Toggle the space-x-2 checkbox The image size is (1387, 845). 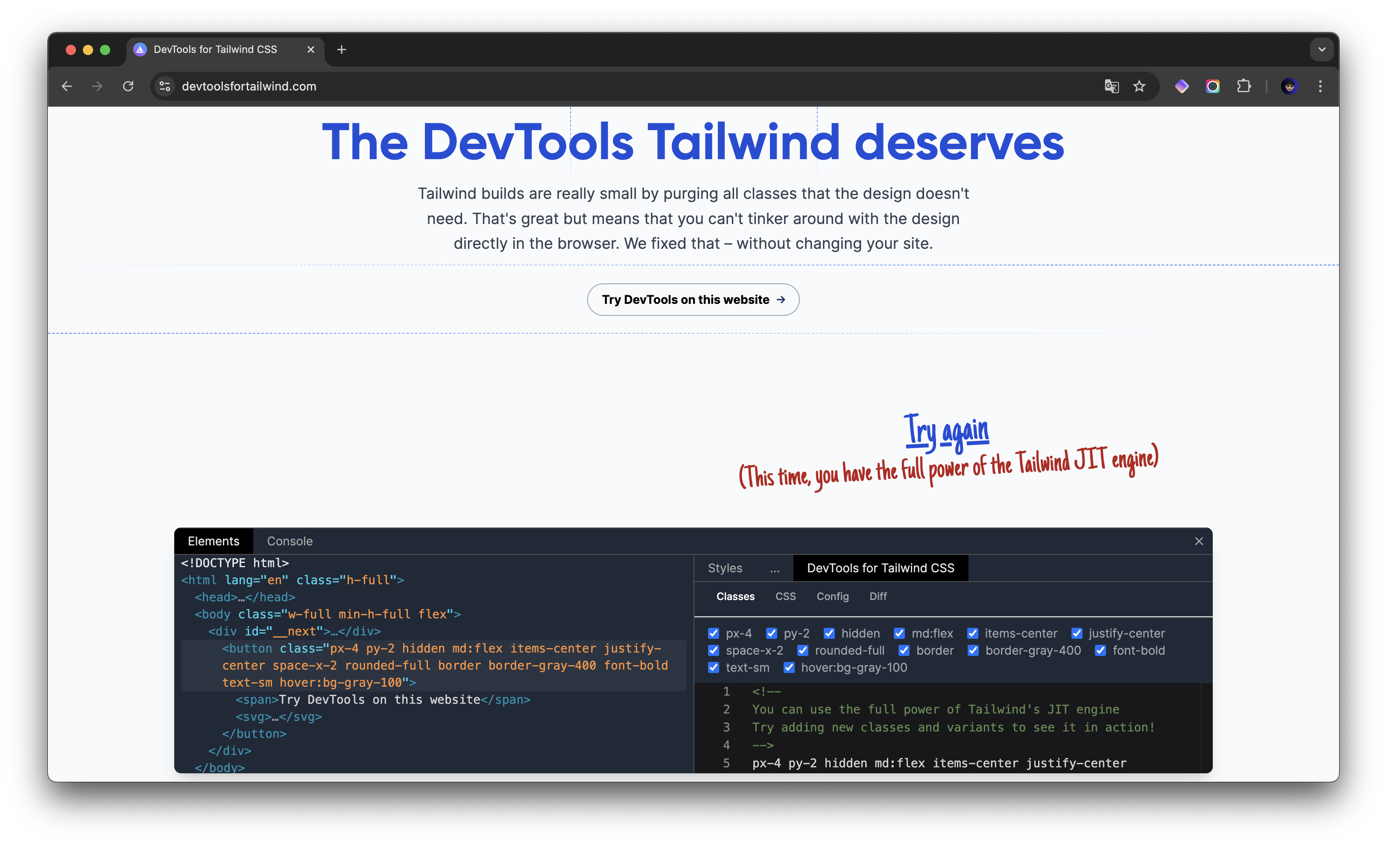click(x=713, y=650)
